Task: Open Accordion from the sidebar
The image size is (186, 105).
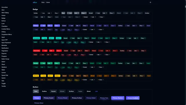Action: tap(5, 7)
